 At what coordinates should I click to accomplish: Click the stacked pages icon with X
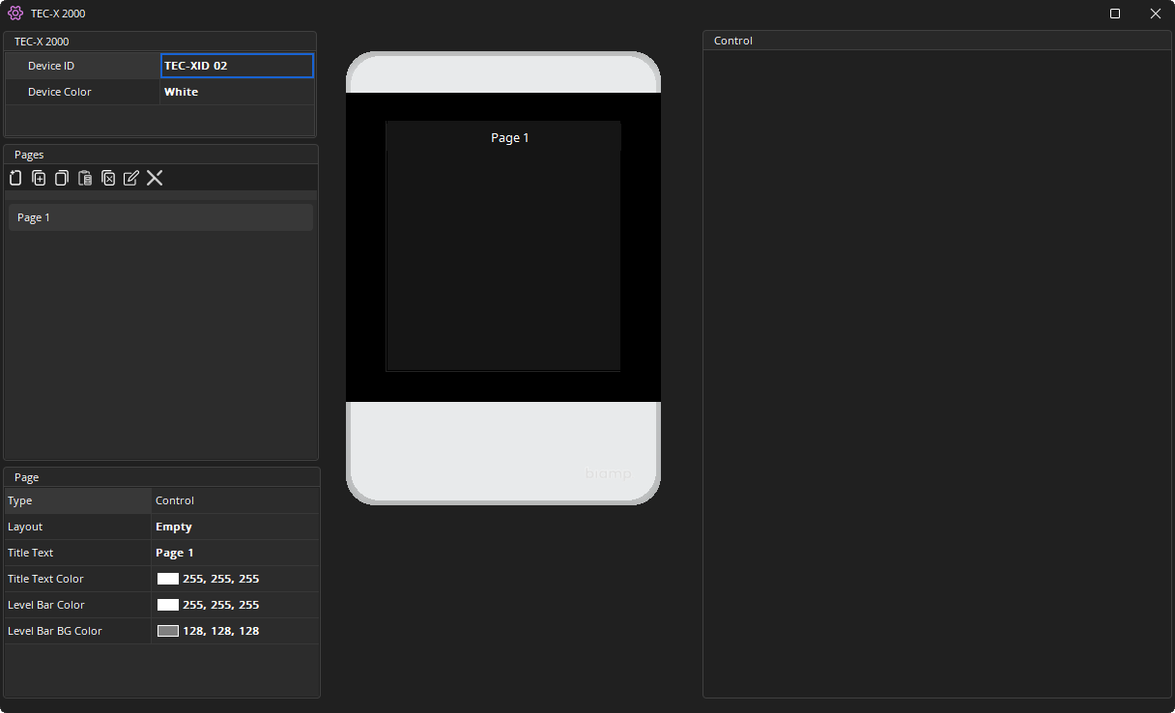[108, 178]
